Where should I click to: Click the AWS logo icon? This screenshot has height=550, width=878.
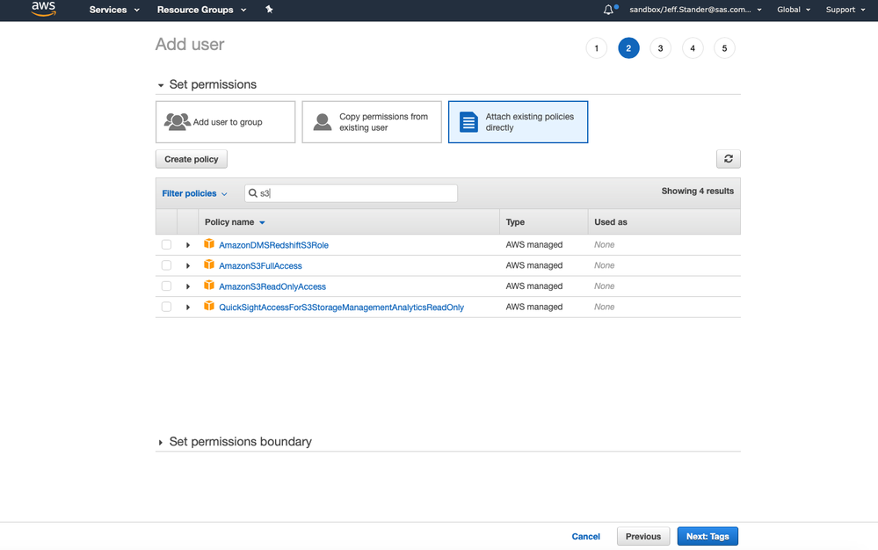(x=43, y=10)
